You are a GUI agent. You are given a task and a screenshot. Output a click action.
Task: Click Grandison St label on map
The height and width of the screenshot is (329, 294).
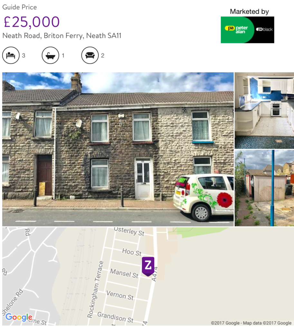coord(115,317)
